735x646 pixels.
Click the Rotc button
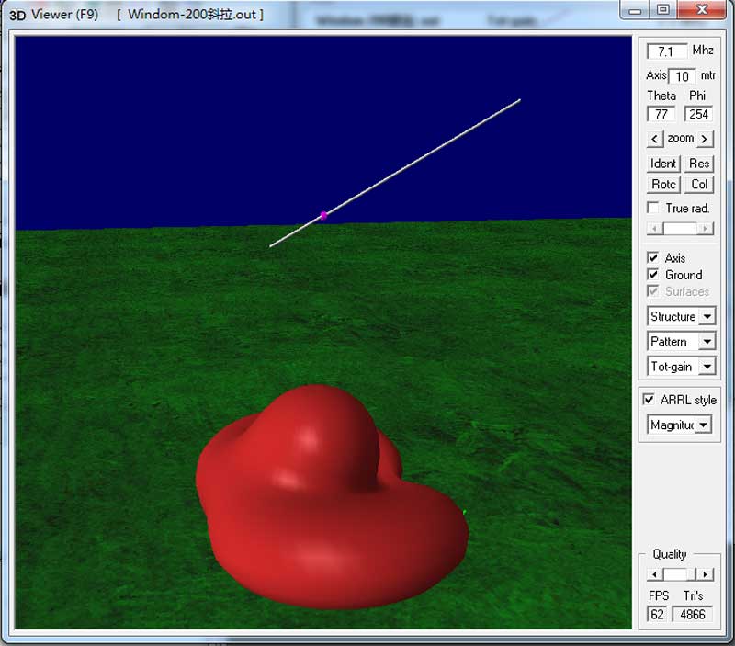point(662,184)
